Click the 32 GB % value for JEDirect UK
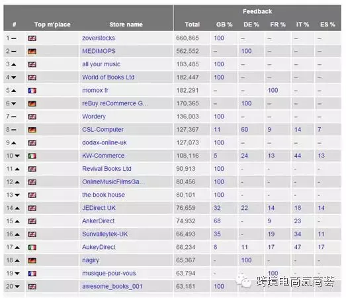 217,208
